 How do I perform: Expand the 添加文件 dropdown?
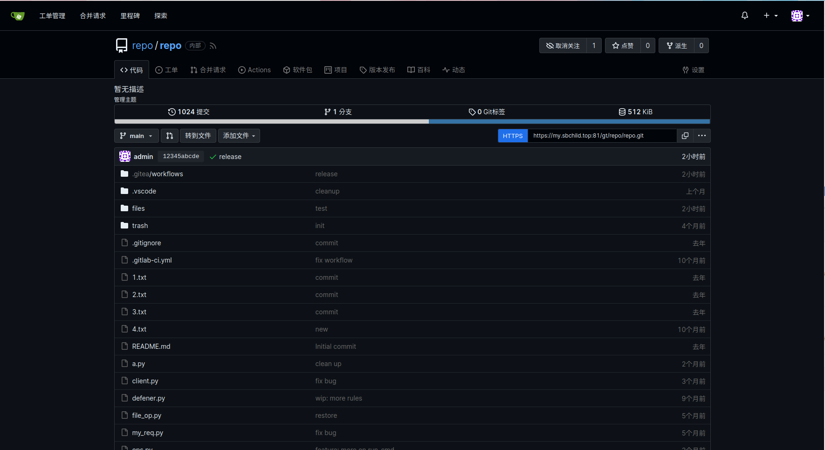(x=239, y=136)
